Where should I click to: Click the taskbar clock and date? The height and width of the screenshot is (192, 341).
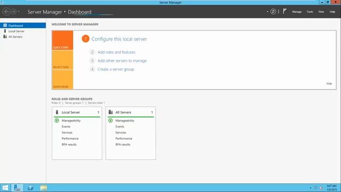click(332, 188)
